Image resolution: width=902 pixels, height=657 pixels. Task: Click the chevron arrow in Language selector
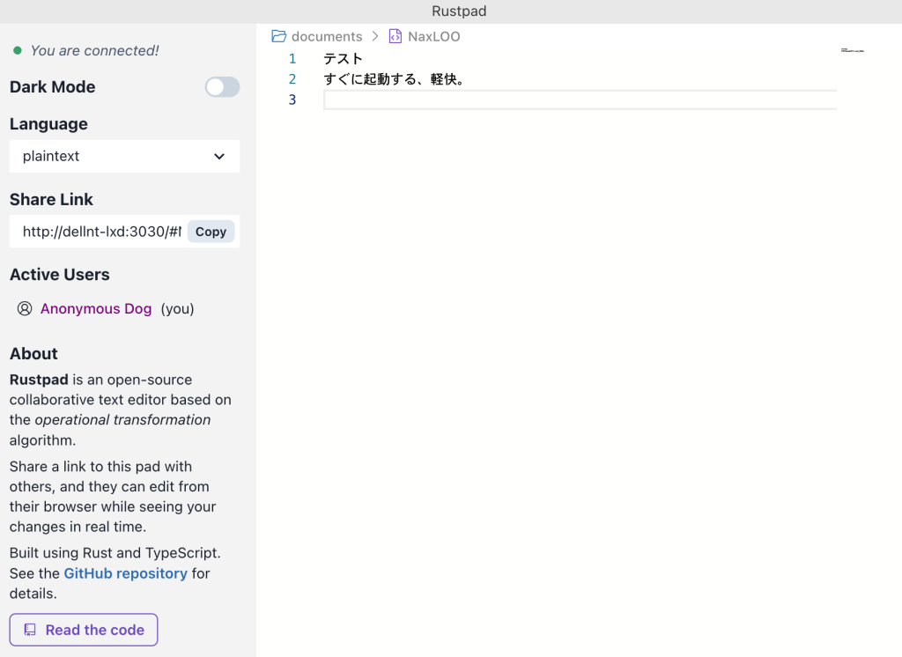point(219,156)
